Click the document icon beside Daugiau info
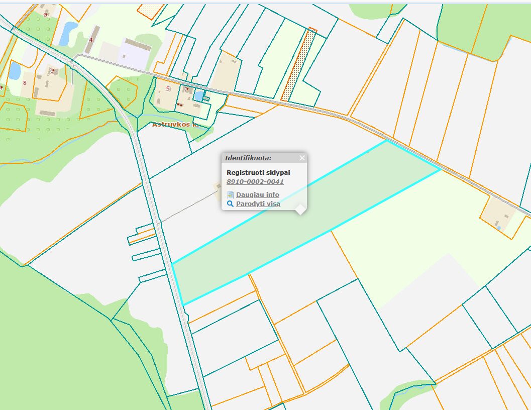Screen dimensions: 531x410 tap(231, 194)
